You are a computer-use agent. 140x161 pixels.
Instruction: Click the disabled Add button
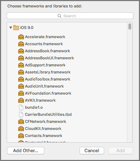pos(121,150)
